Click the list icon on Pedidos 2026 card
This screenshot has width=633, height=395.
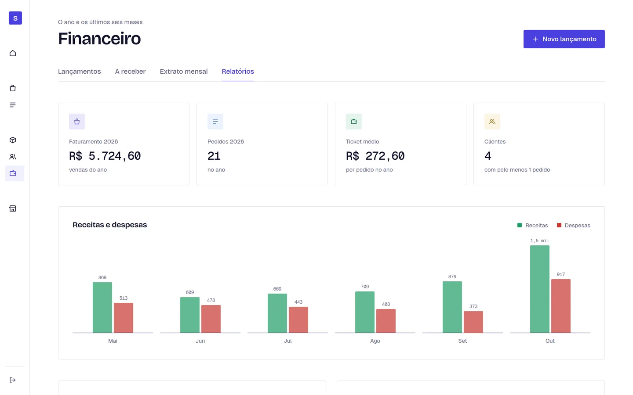(215, 122)
